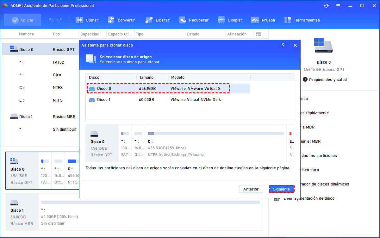Click the Estado column header
Image resolution: width=380 pixels, height=238 pixels.
(193, 34)
